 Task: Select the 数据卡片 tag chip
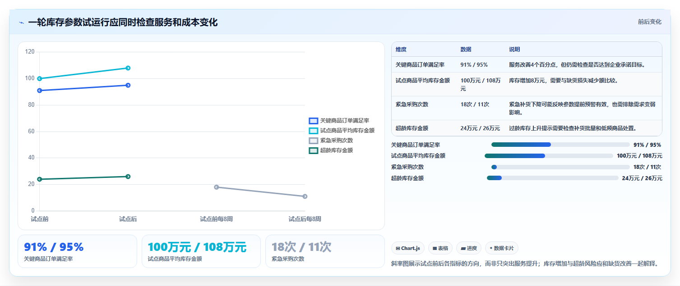tap(502, 248)
